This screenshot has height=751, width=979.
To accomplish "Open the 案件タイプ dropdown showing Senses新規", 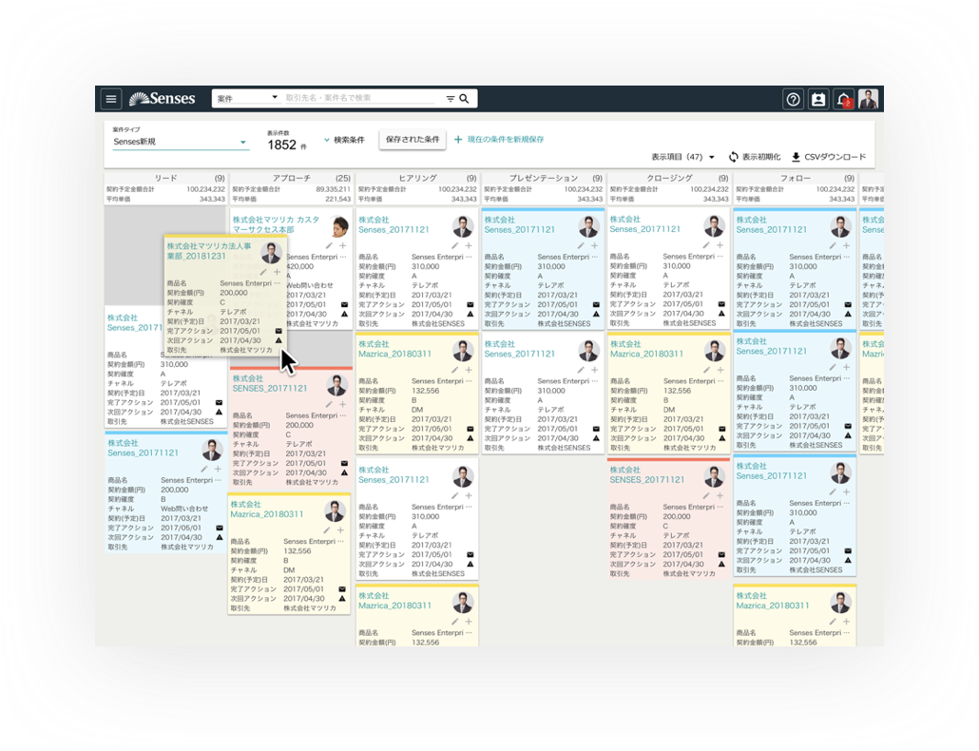I will coord(180,142).
